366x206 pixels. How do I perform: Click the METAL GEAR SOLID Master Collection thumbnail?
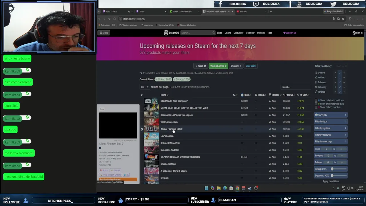tap(151, 108)
